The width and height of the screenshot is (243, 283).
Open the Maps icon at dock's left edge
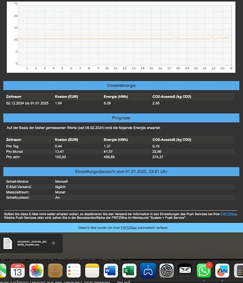[3, 271]
